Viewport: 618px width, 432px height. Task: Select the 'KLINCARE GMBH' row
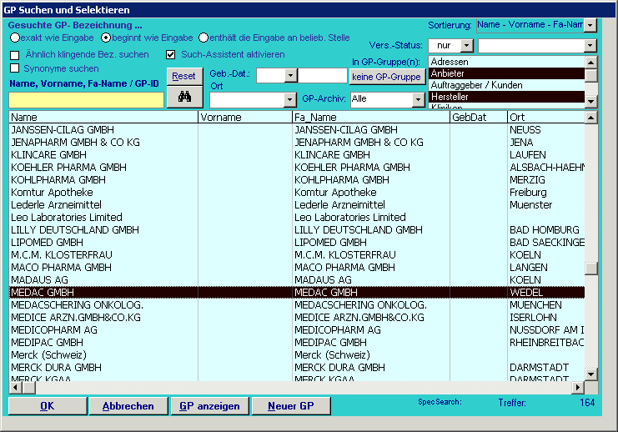297,155
